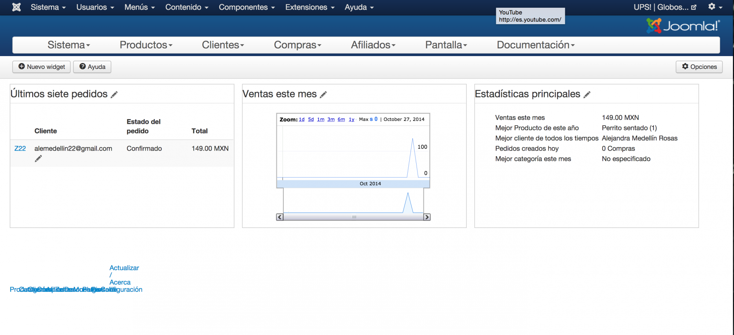Open the Opciones button
734x335 pixels.
click(x=699, y=67)
